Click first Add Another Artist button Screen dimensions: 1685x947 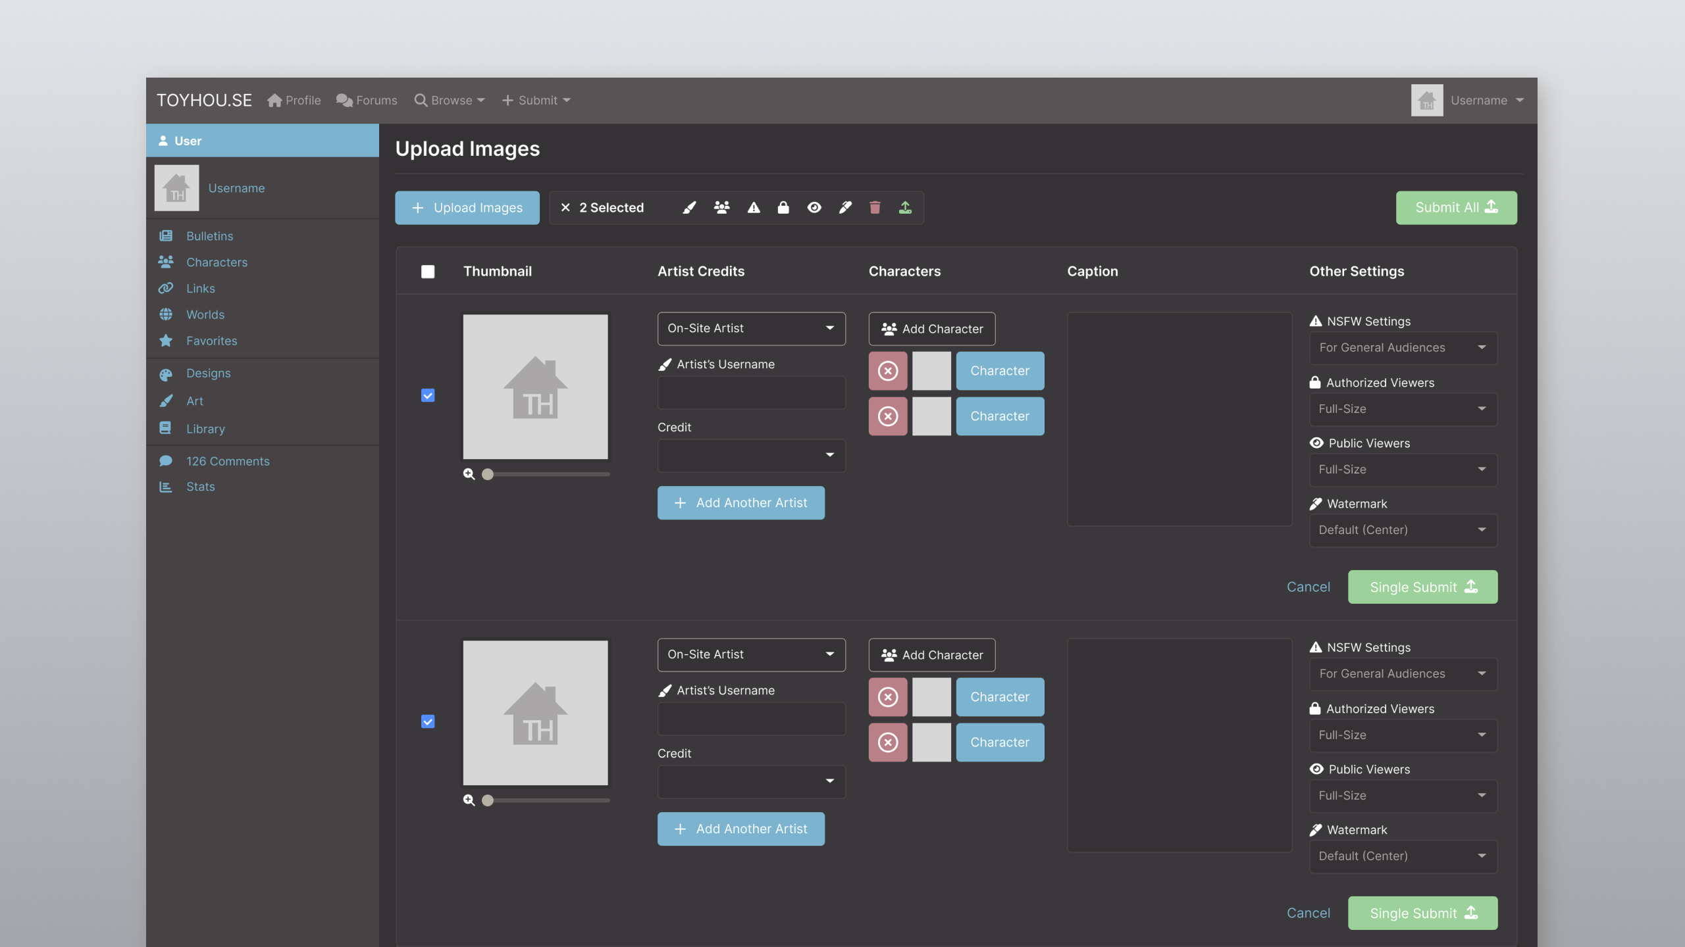(x=740, y=503)
